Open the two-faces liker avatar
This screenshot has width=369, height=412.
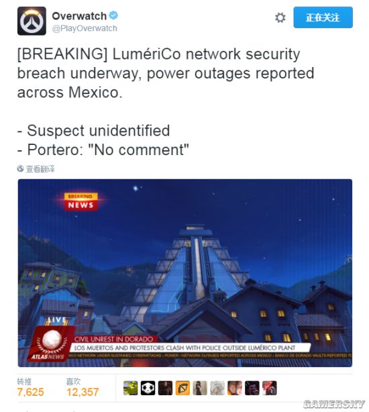click(x=235, y=388)
